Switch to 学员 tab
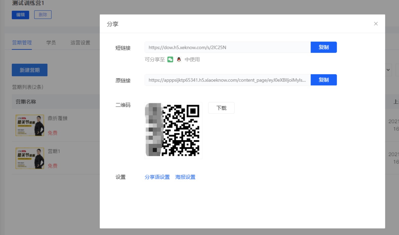Viewport: 399px width, 235px height. pyautogui.click(x=51, y=42)
